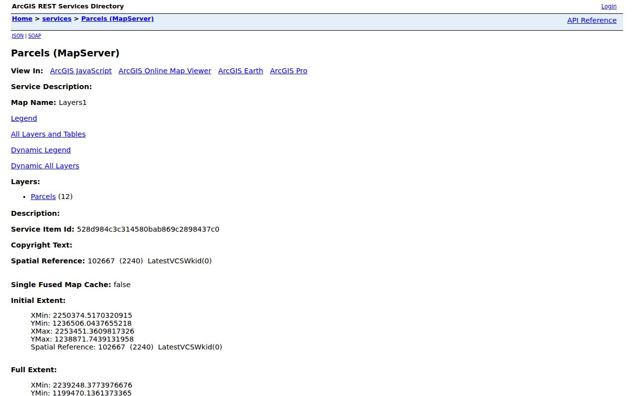This screenshot has height=396, width=634.
Task: Click the Initial Extent YMin value
Action: tap(92, 323)
